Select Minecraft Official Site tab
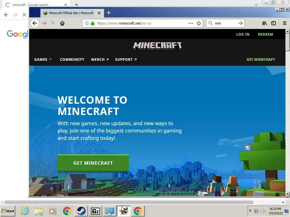 [72, 13]
